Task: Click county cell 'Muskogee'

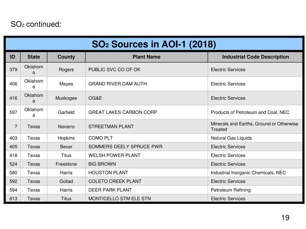Action: (x=66, y=98)
